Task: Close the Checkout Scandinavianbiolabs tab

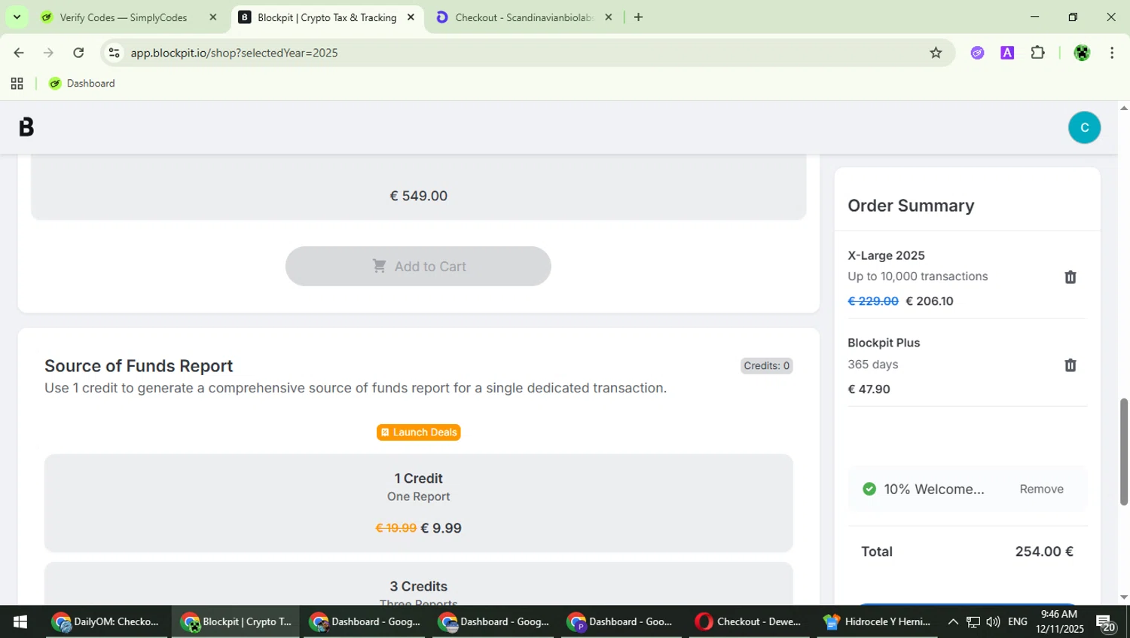Action: coord(608,17)
